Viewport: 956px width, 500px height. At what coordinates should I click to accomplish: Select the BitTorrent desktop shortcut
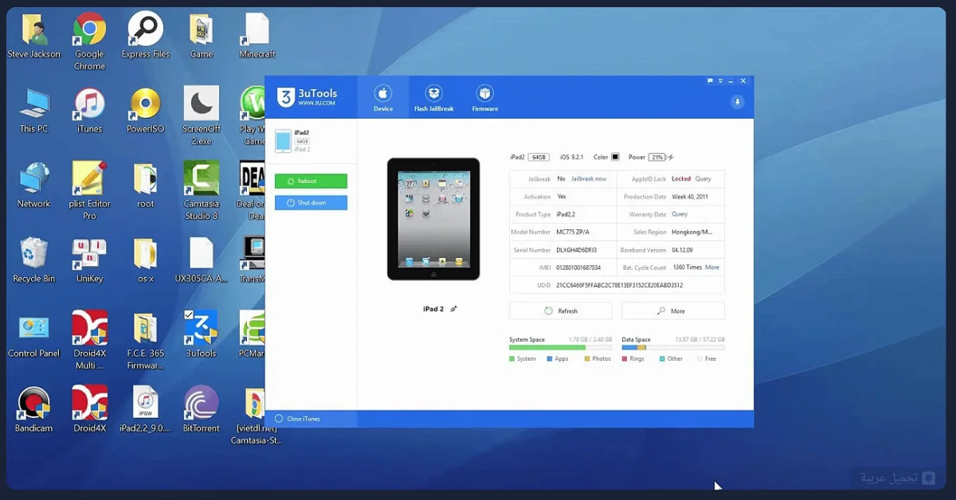[201, 410]
